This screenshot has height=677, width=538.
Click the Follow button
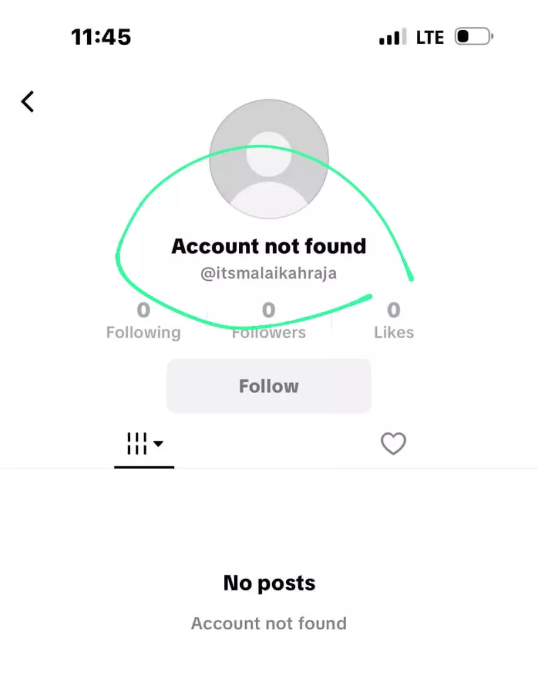pyautogui.click(x=269, y=386)
